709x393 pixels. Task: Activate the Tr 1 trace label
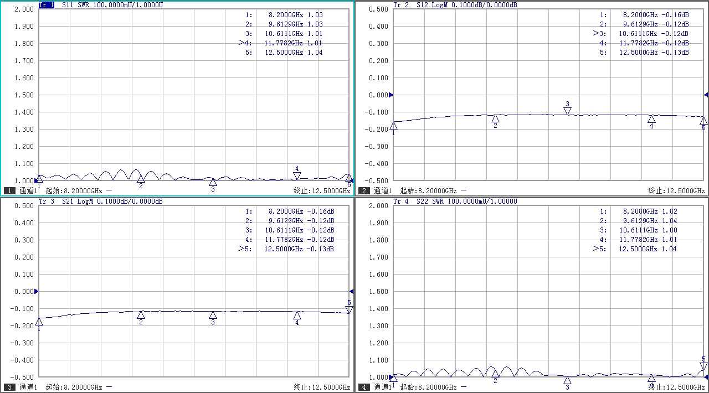(x=47, y=5)
